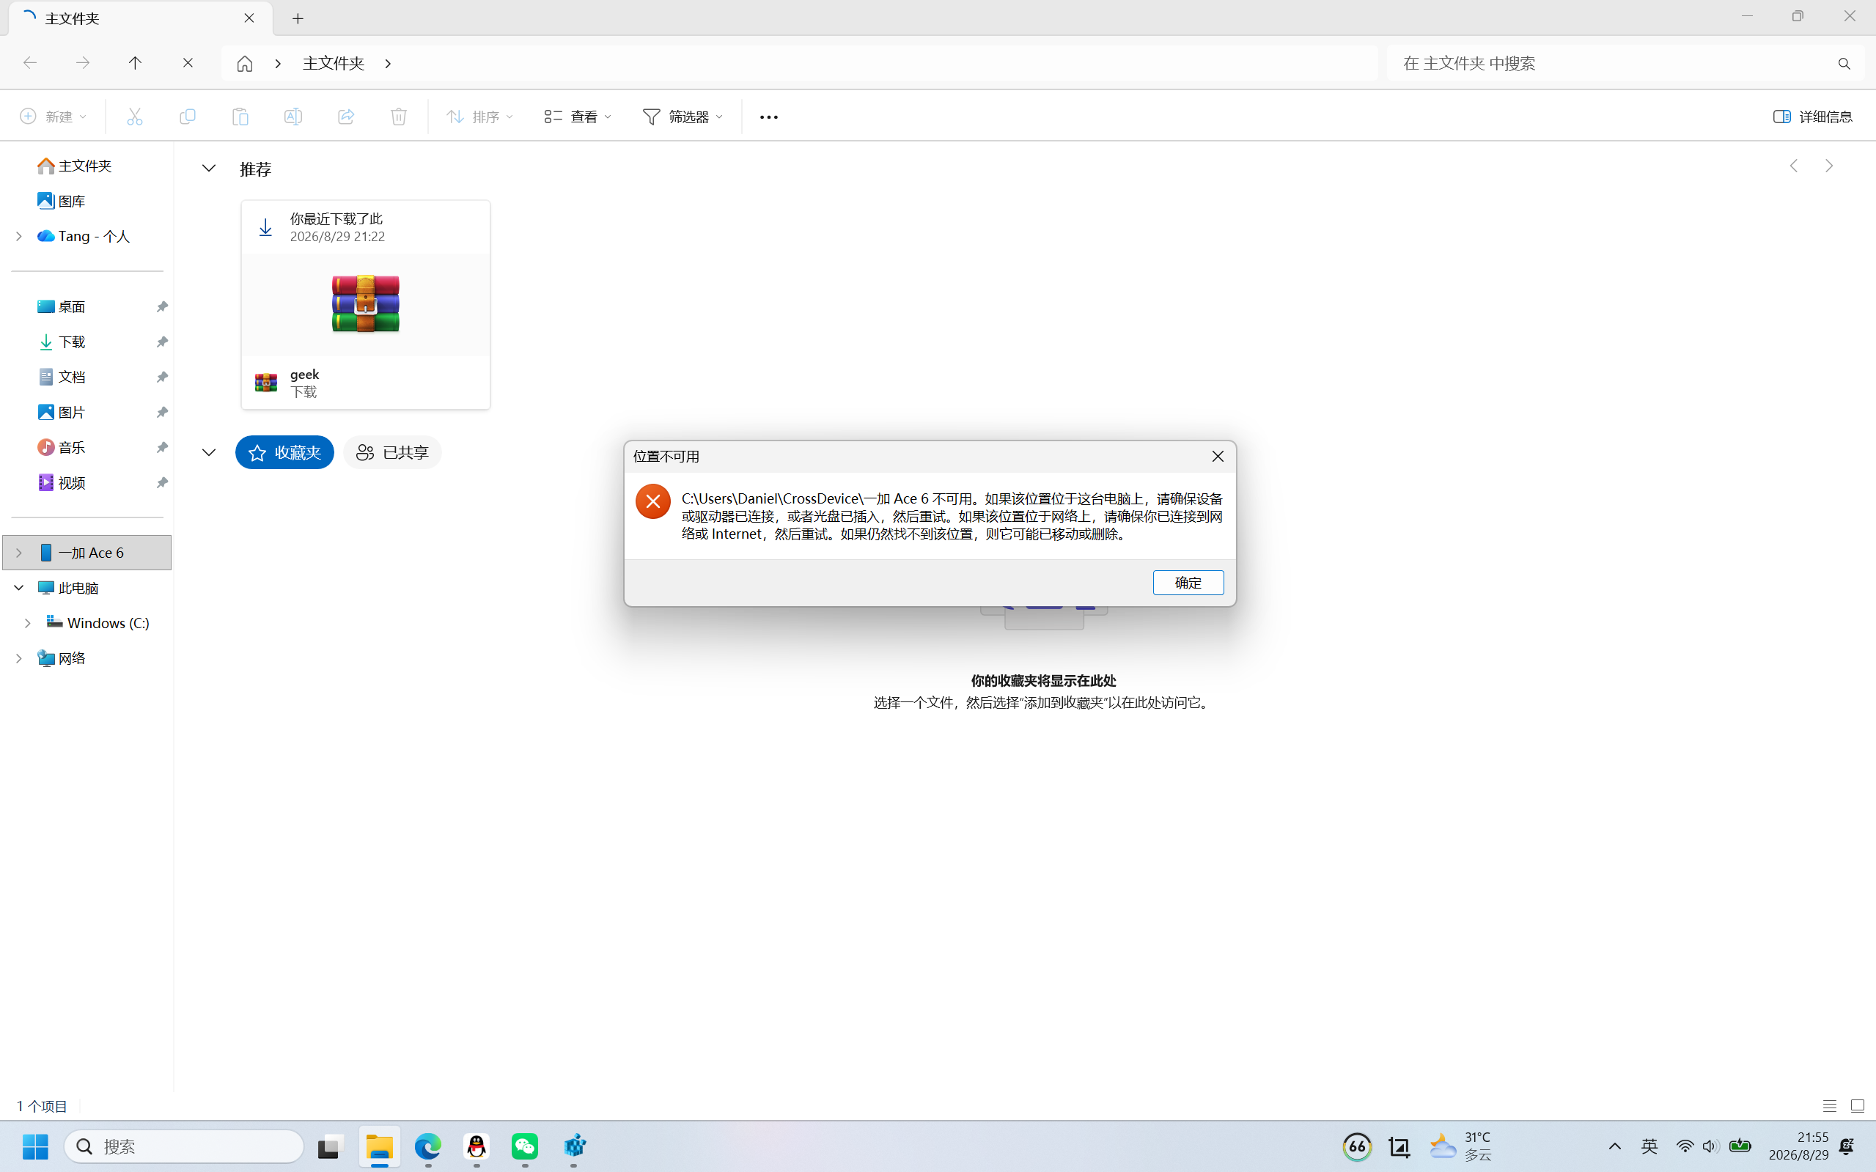Open the 新建 dropdown
1876x1172 pixels.
pos(53,117)
